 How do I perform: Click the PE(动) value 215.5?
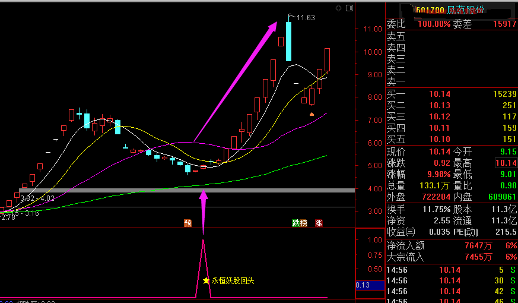pos(506,232)
